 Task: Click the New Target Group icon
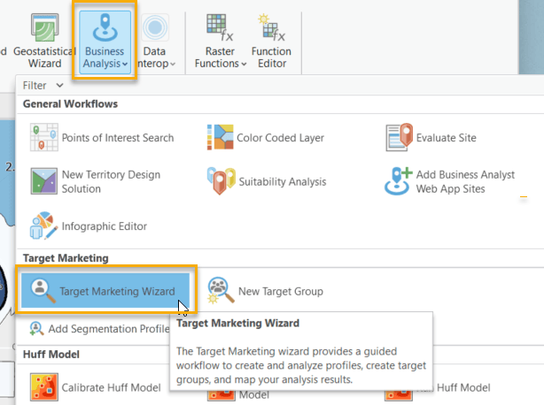[x=221, y=290]
